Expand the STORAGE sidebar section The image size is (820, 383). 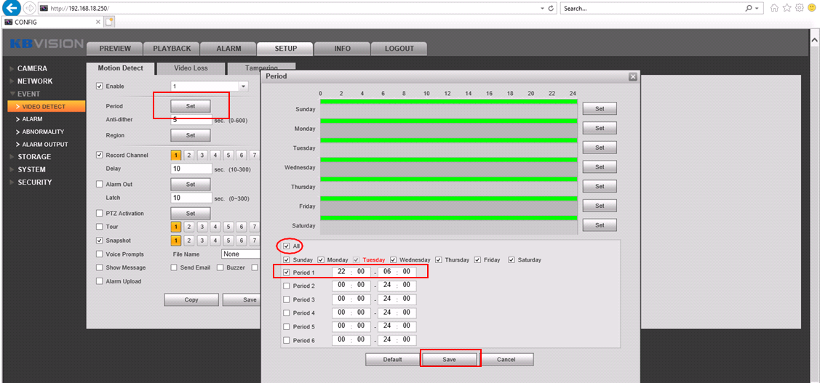click(34, 157)
